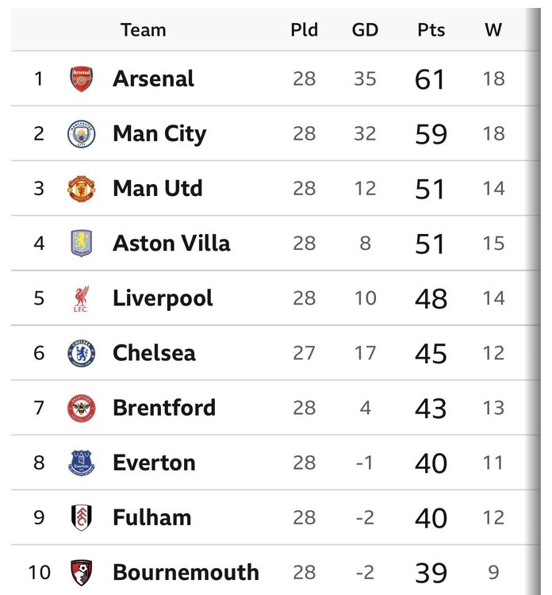552x595 pixels.
Task: Click the Aston Villa club badge
Action: 81,244
